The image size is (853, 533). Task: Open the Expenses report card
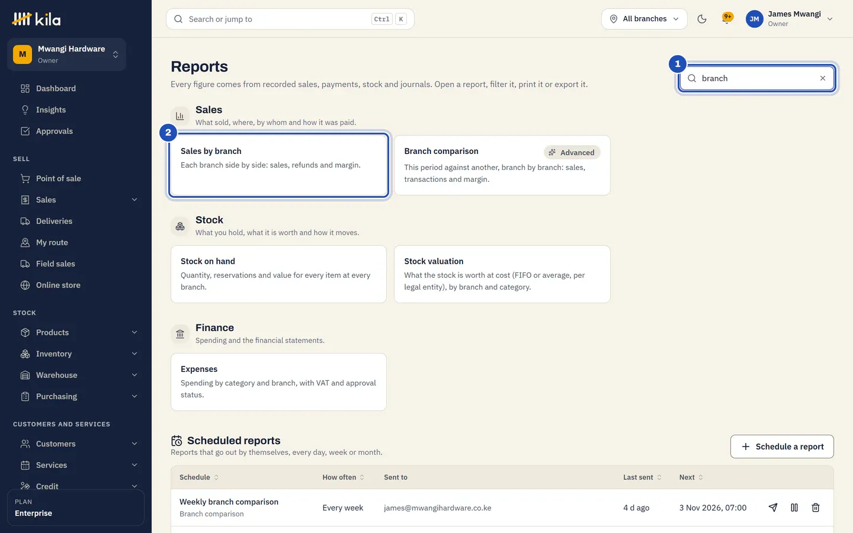tap(278, 382)
